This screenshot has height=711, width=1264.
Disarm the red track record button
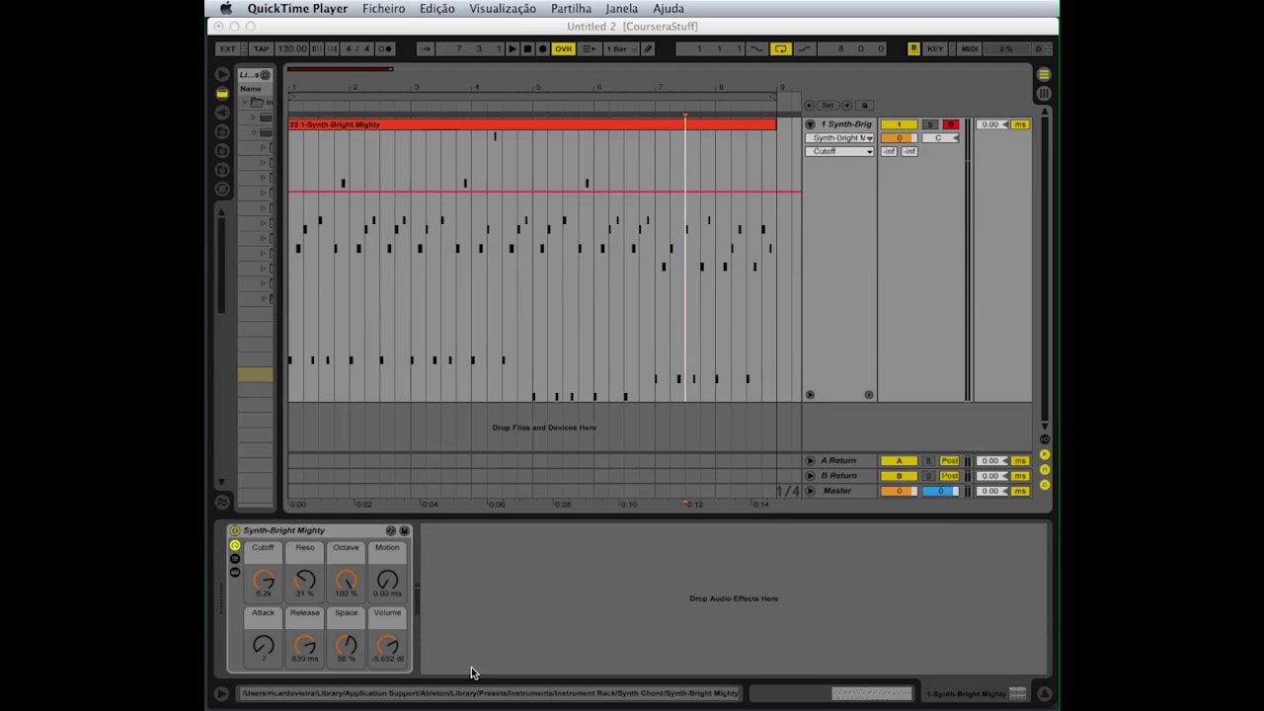(951, 124)
